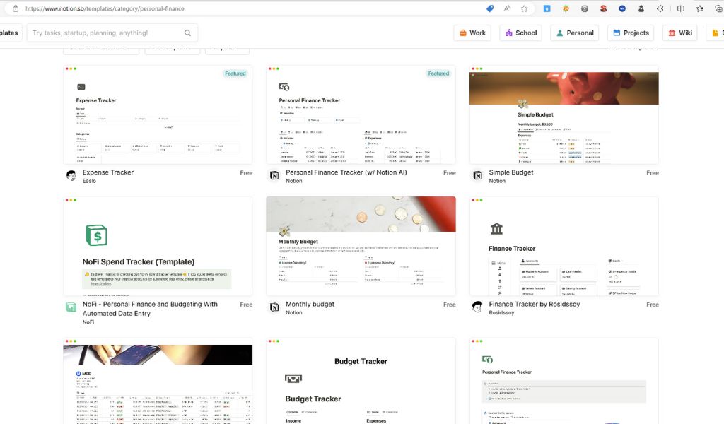Click the browser address bar URL
The image size is (724, 424).
pos(105,8)
